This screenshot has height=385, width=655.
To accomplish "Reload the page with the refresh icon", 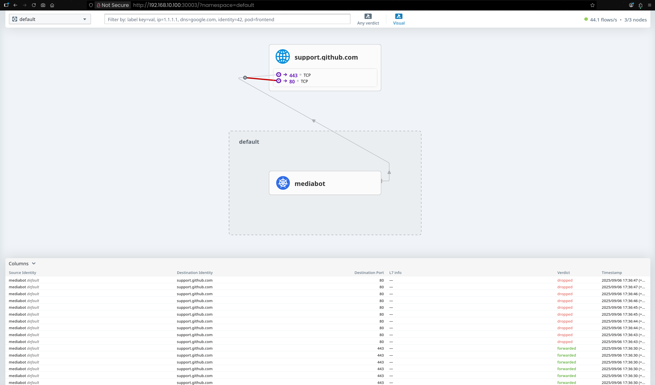I will [x=34, y=5].
